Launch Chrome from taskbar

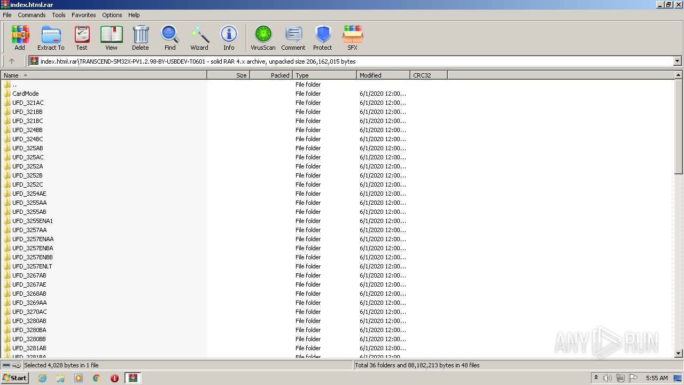(97, 378)
